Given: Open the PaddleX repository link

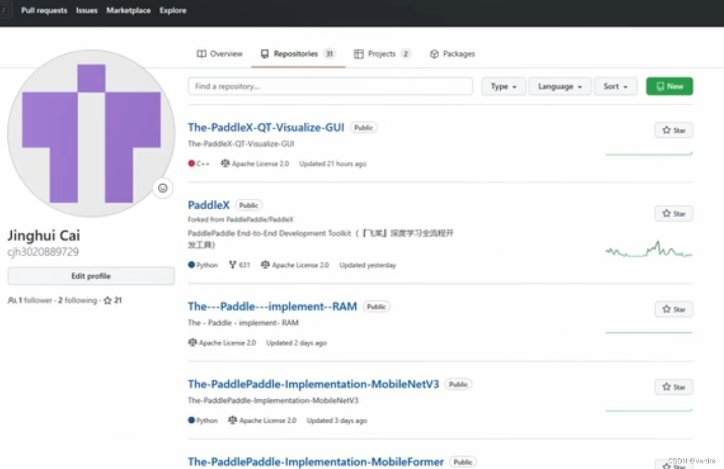Looking at the screenshot, I should pos(209,205).
